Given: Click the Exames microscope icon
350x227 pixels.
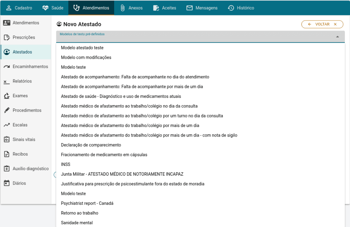Looking at the screenshot, I should tap(7, 96).
